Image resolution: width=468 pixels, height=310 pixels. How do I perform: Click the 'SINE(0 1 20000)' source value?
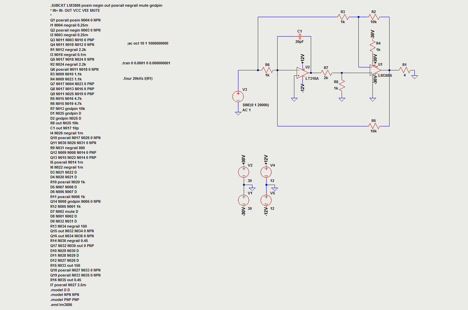pos(256,105)
